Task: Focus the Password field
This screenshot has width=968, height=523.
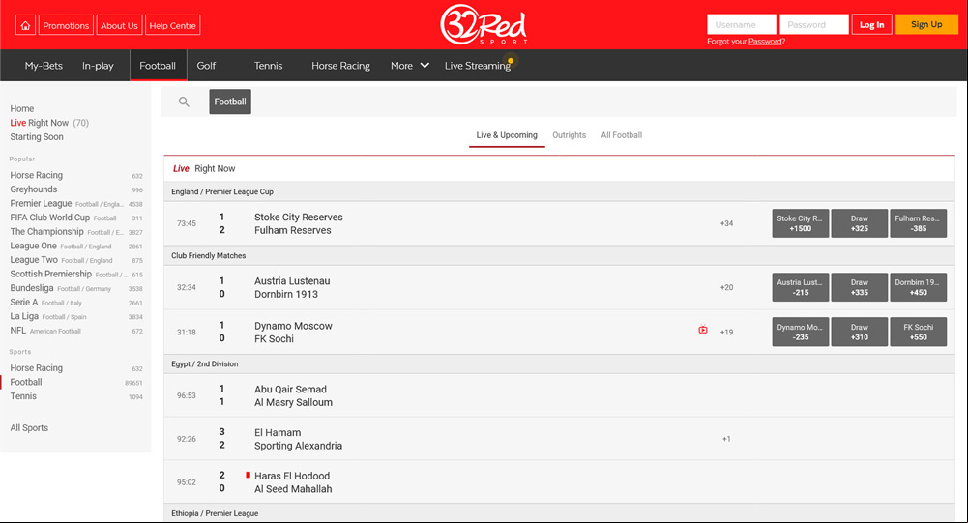Action: coord(813,25)
